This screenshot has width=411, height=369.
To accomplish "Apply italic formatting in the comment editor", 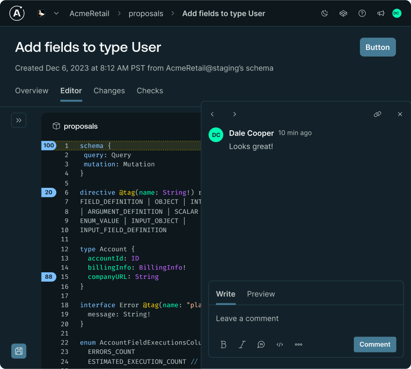I will (242, 344).
